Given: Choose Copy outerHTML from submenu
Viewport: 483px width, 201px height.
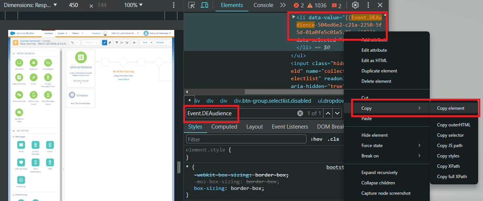Looking at the screenshot, I should (454, 125).
